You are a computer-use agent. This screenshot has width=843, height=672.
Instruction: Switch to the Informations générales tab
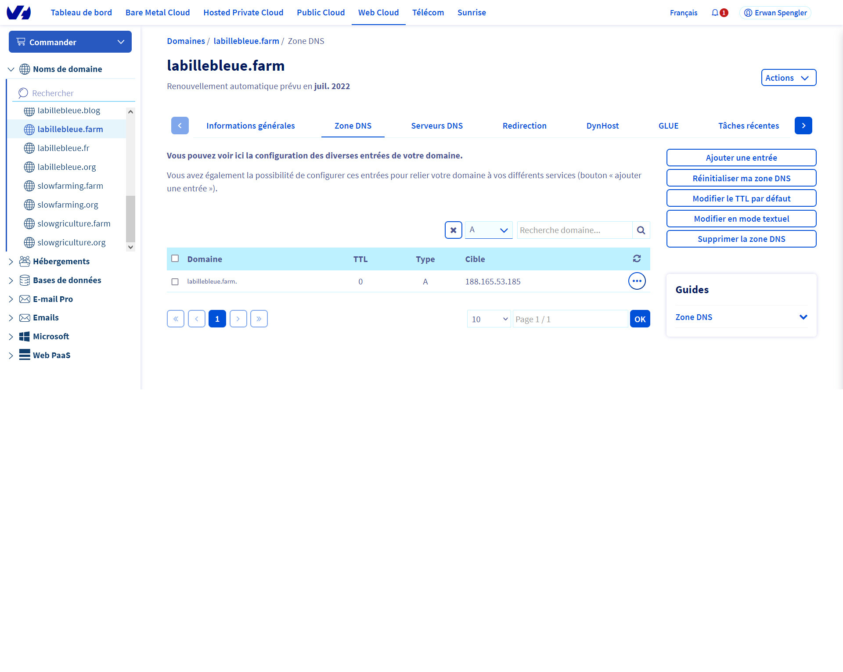click(x=251, y=126)
